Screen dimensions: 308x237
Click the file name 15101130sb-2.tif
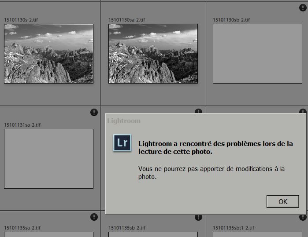click(231, 20)
